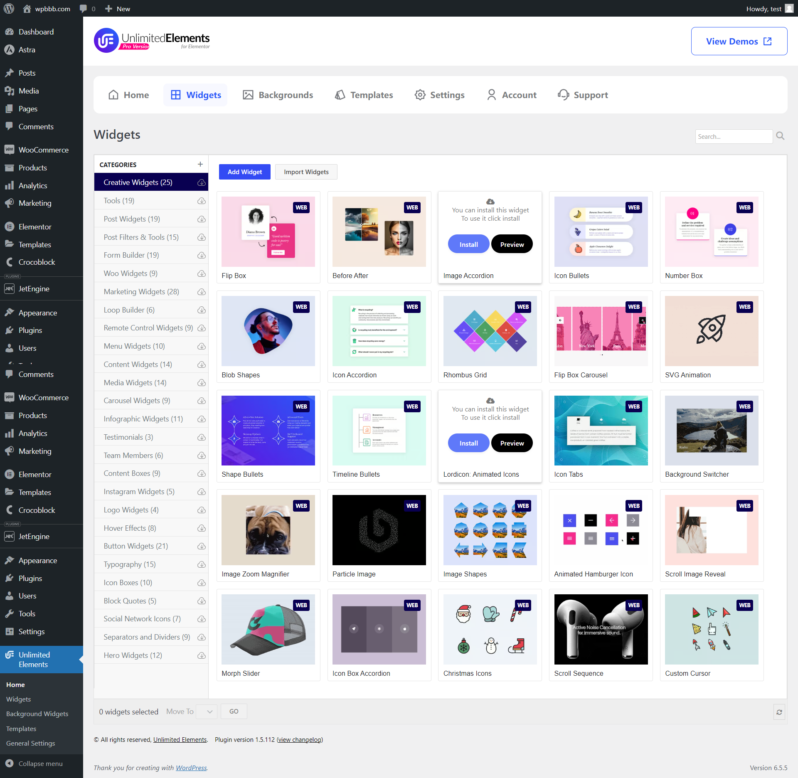Click the Unlimited Elements logo in header
The image size is (798, 778).
point(152,41)
